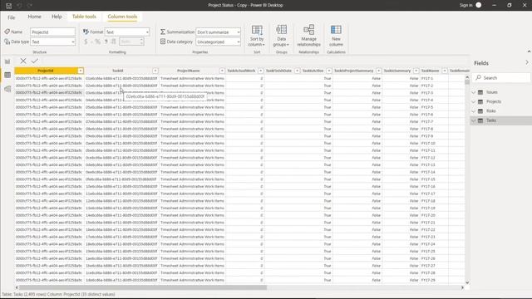This screenshot has height=299, width=532.
Task: Expand the Projects table in Fields
Action: click(474, 101)
